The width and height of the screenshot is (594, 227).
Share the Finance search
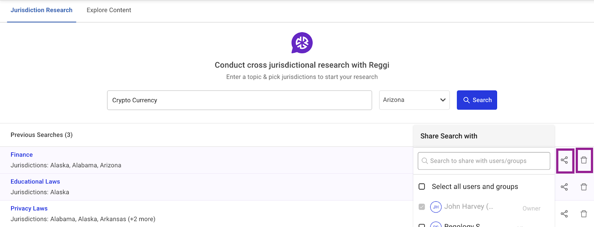564,160
